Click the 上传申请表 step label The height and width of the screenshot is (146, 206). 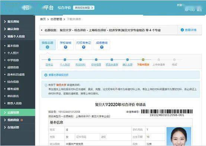pyautogui.click(x=159, y=65)
